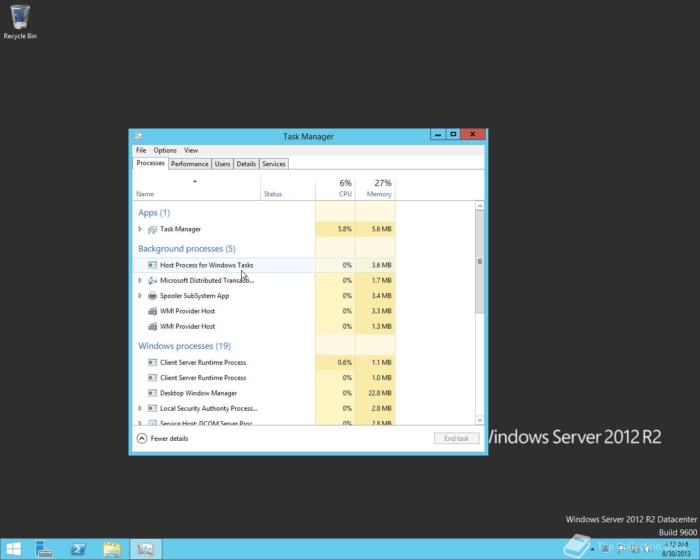This screenshot has width=700, height=560.
Task: Switch to the Users tab
Action: coord(223,164)
